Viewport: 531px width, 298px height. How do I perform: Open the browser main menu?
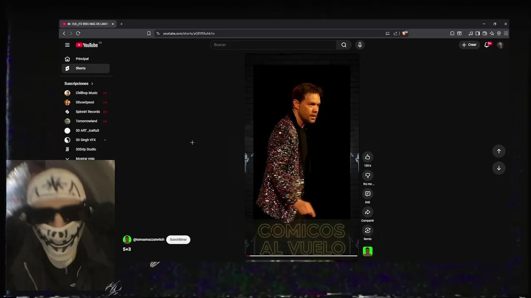tap(506, 33)
